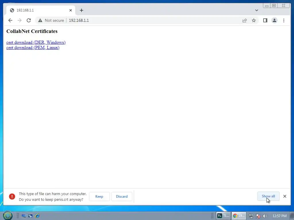Minimize the Chrome window
This screenshot has height=220, width=294.
click(x=267, y=6)
